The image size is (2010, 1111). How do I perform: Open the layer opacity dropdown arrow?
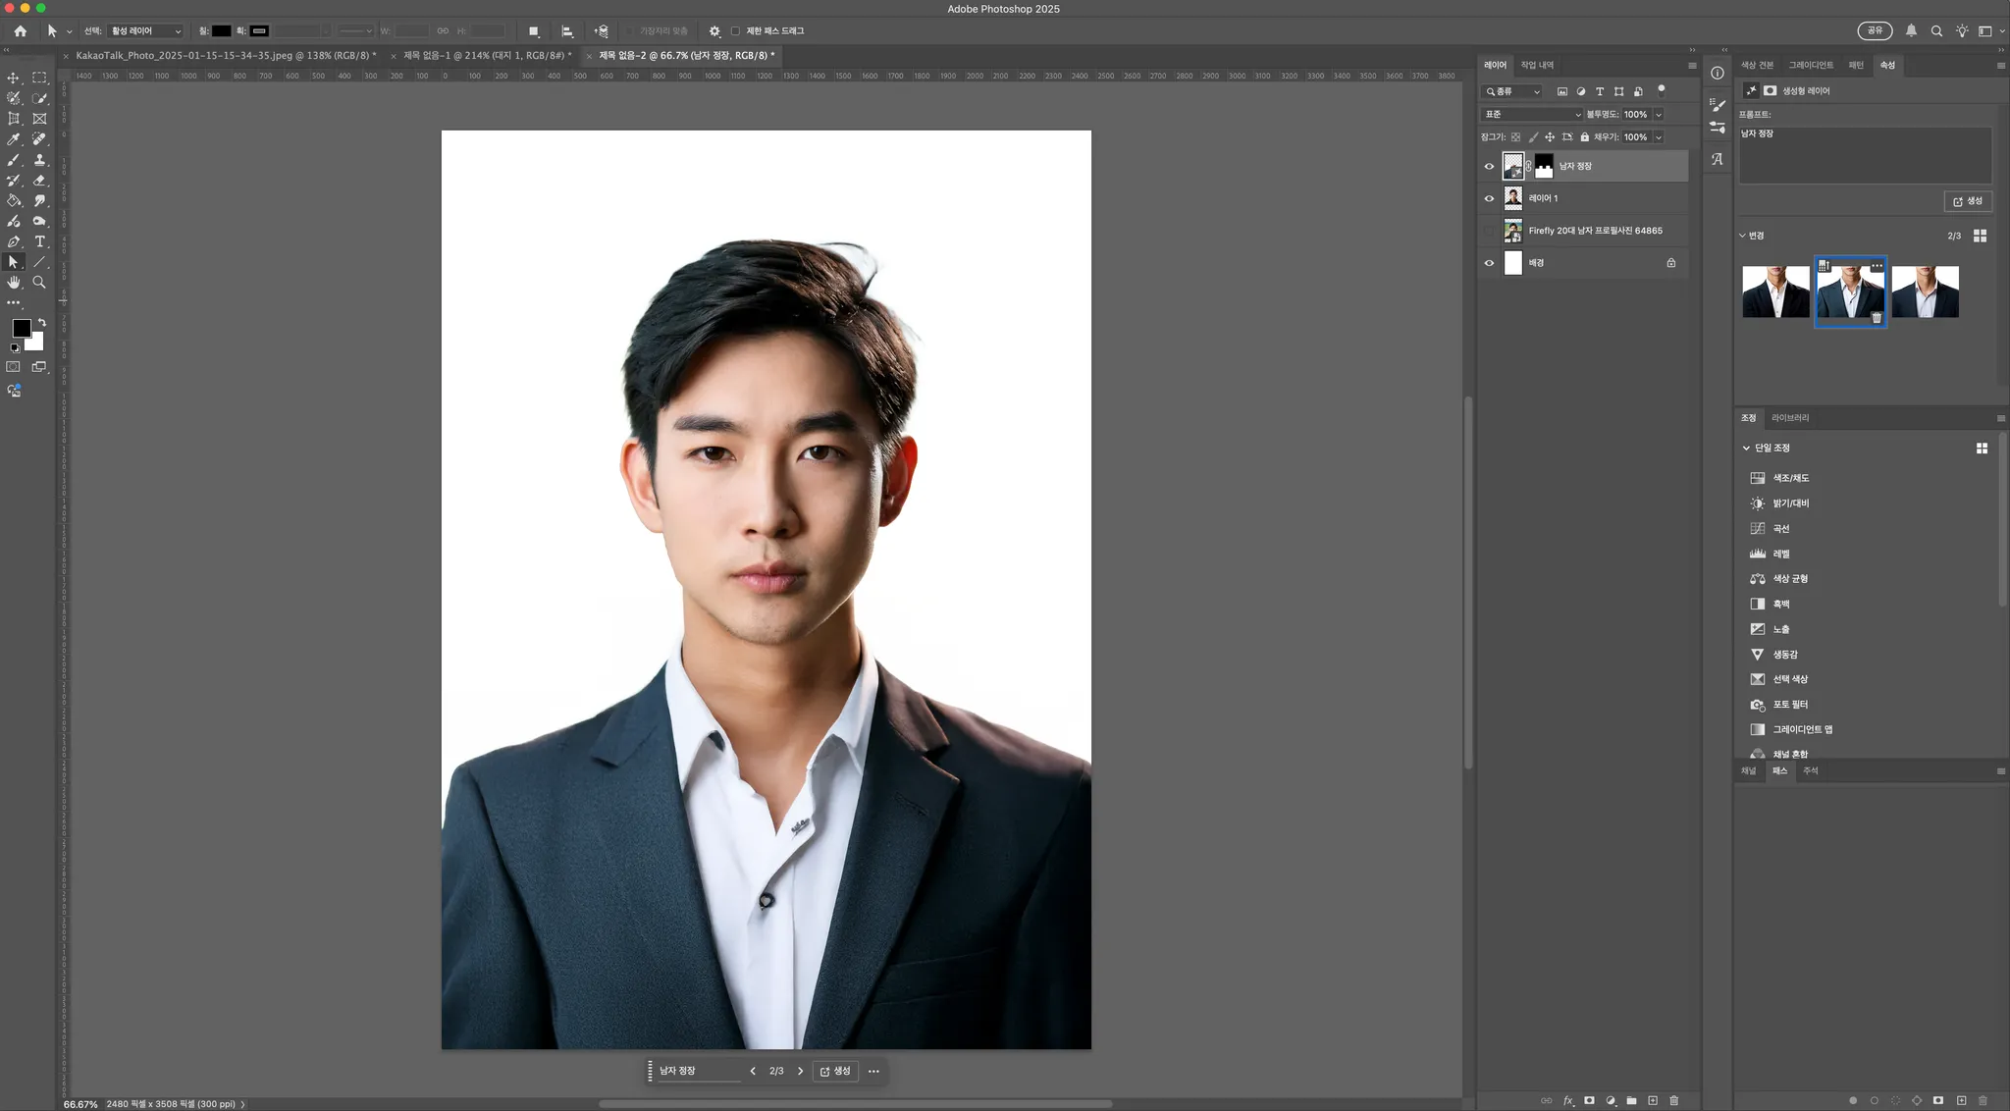point(1659,114)
